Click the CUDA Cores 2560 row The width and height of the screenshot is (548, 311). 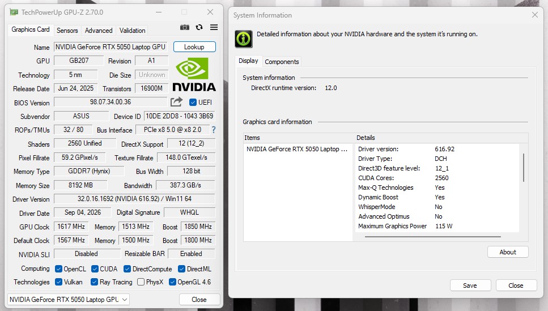437,178
